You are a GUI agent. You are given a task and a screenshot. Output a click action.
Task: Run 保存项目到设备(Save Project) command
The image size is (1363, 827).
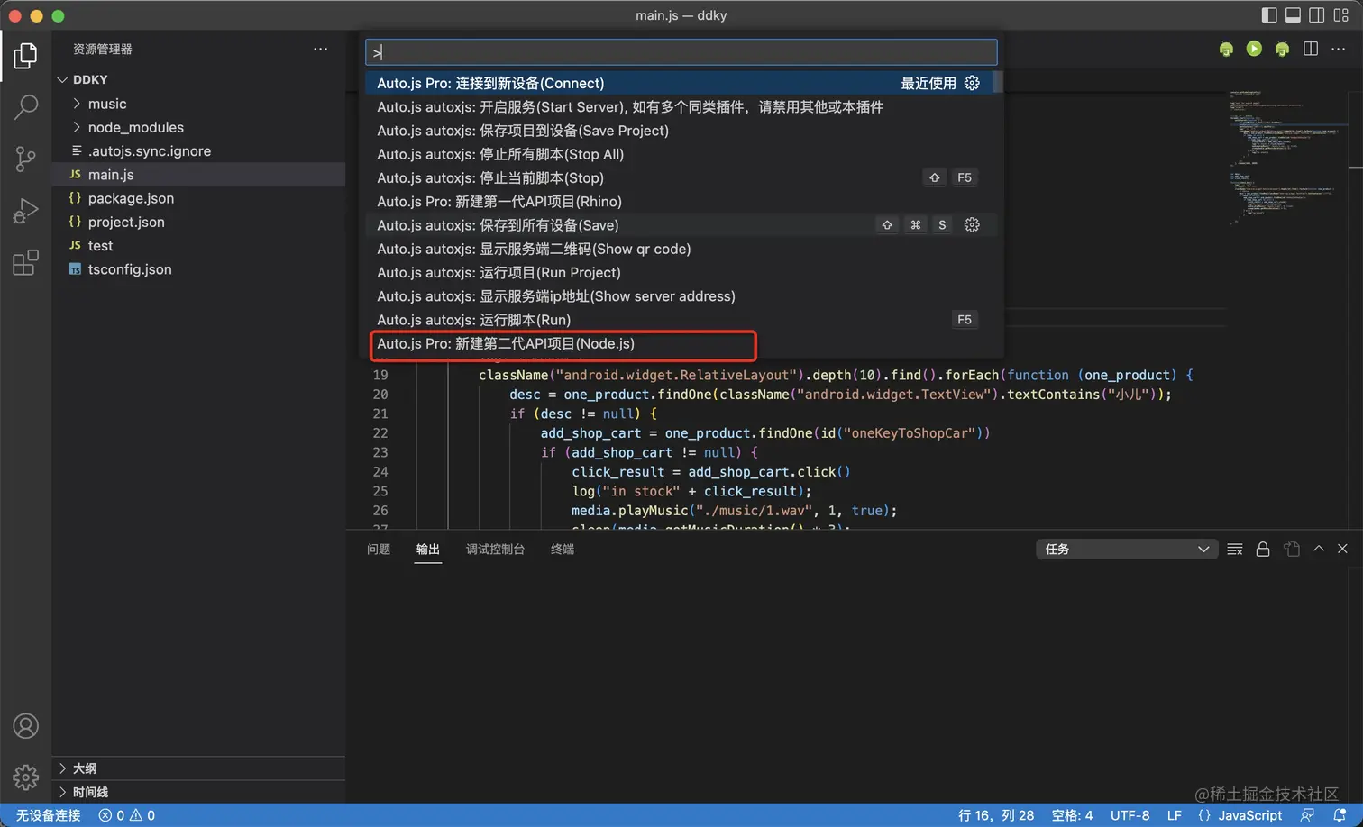point(680,131)
